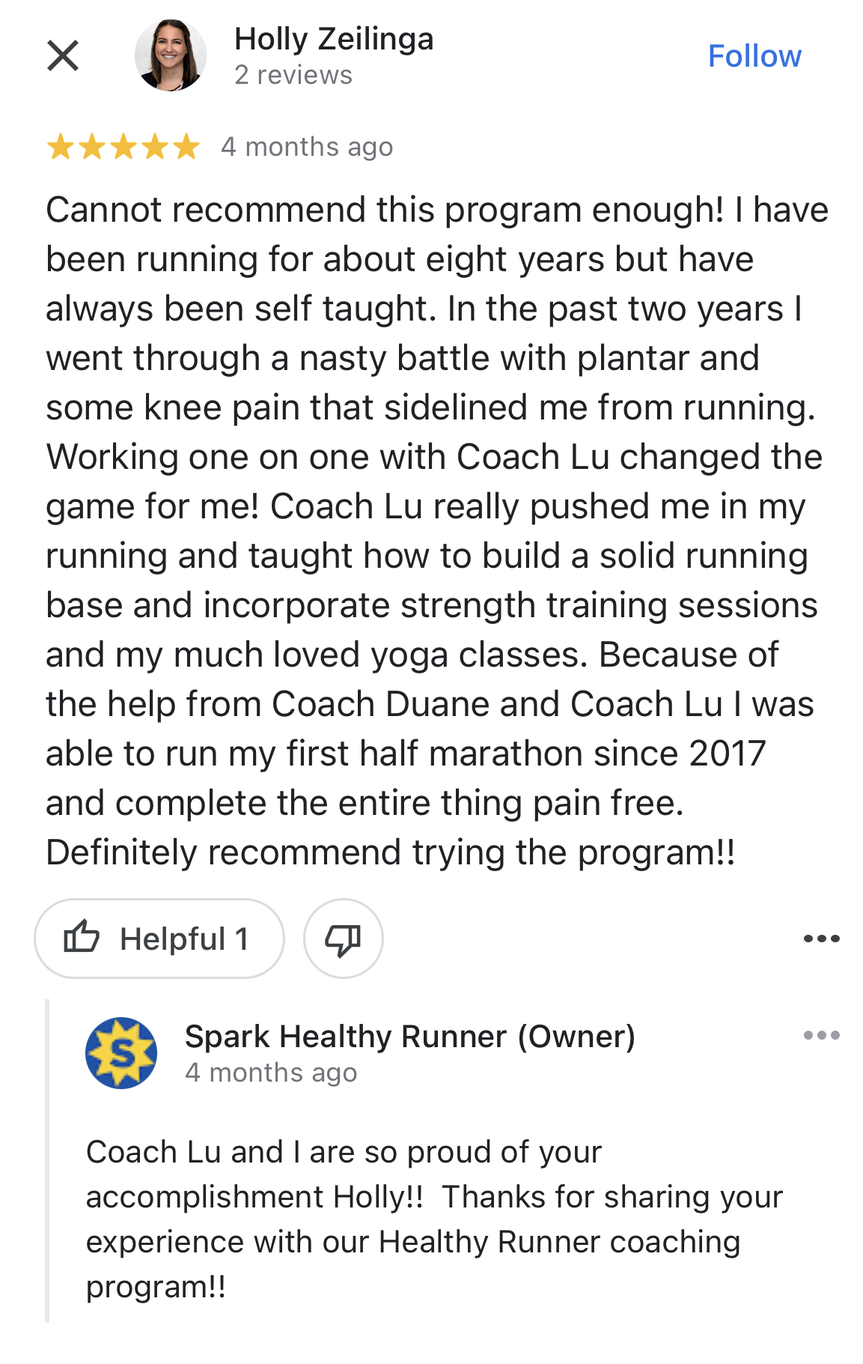Click Holly Zeilinga's profile avatar
The image size is (863, 1364).
[171, 55]
